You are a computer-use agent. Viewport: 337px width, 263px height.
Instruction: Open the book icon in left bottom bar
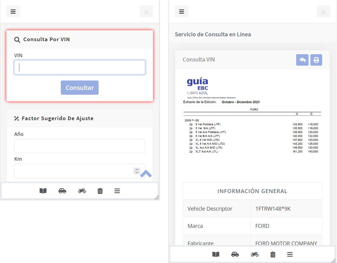(x=43, y=191)
